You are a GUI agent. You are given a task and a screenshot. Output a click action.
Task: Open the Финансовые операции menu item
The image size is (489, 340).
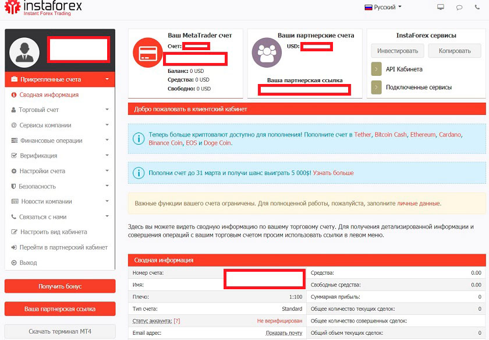pyautogui.click(x=51, y=141)
